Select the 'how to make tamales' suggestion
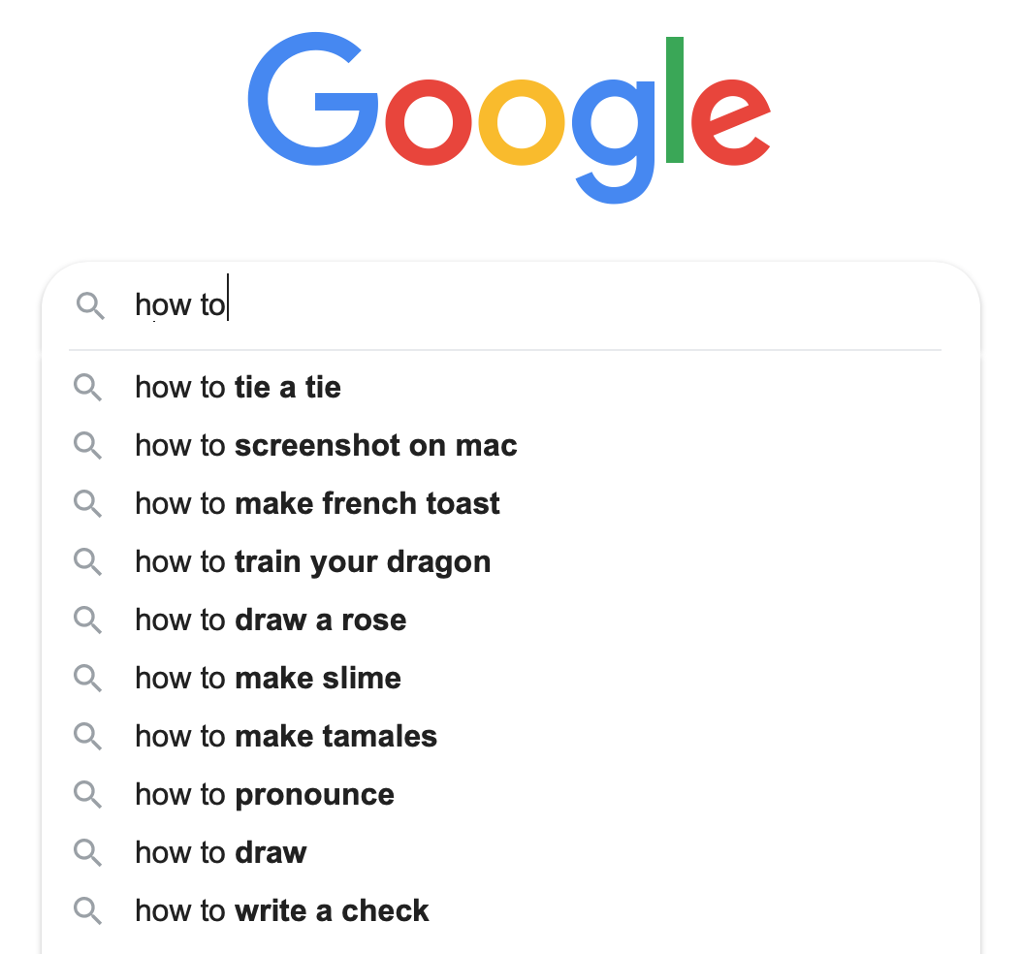1022x954 pixels. (x=286, y=737)
